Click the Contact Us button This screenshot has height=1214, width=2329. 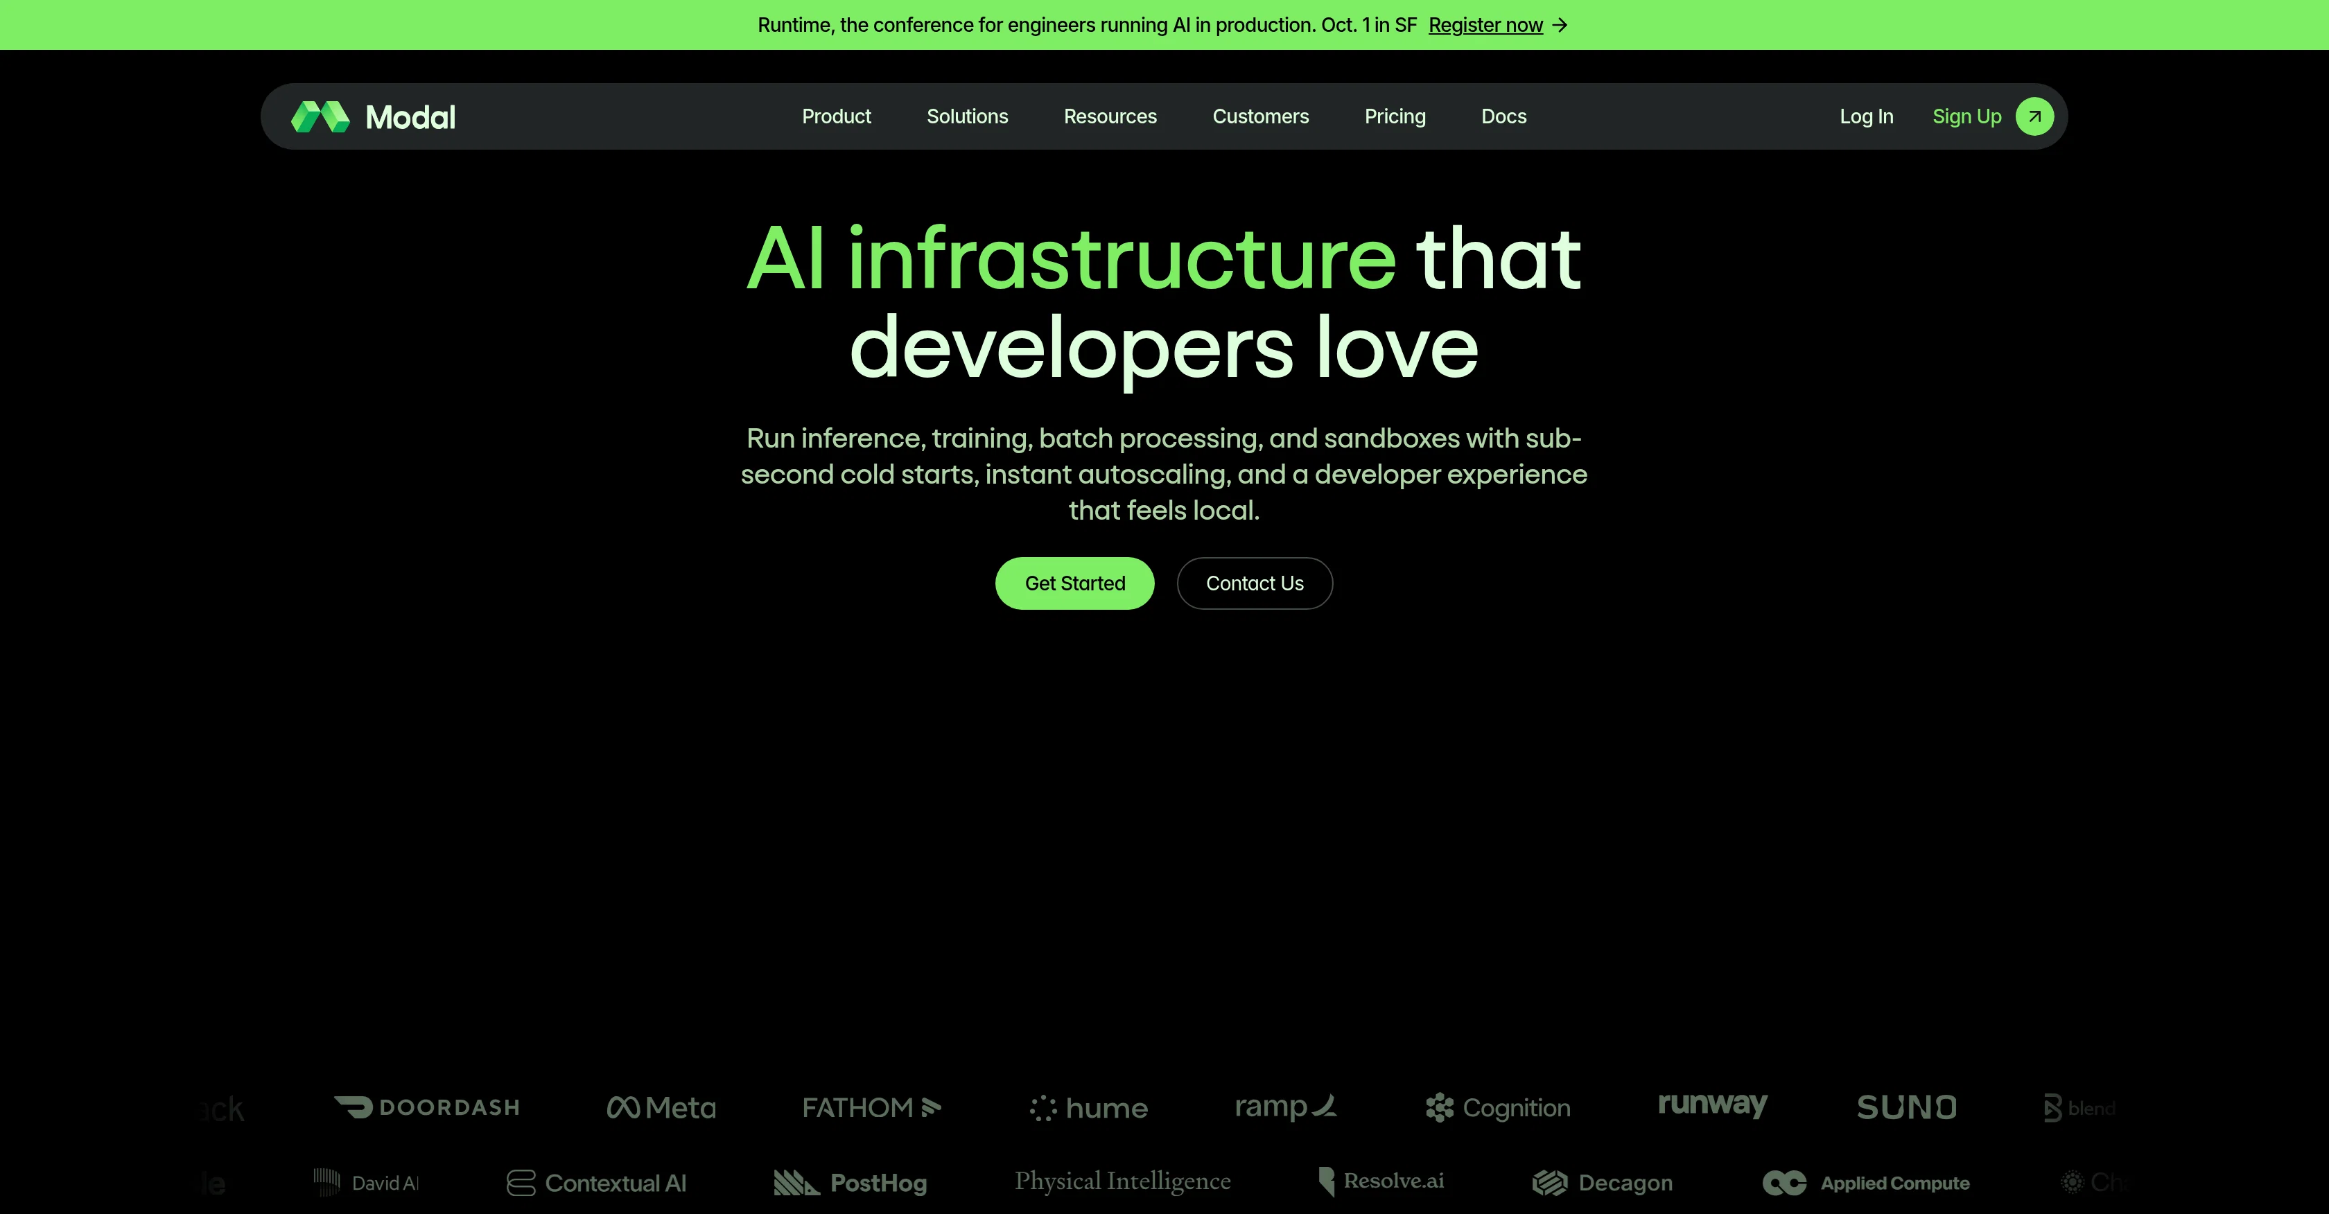(x=1255, y=584)
